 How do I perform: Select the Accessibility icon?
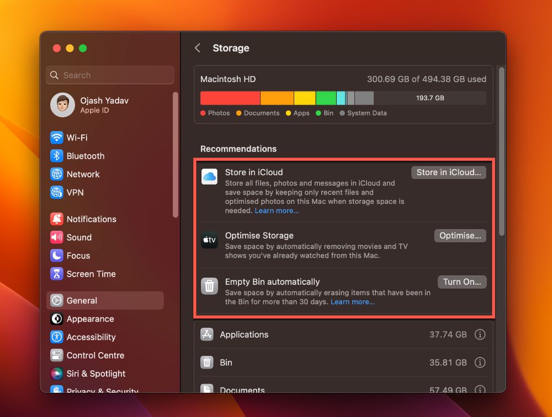56,337
